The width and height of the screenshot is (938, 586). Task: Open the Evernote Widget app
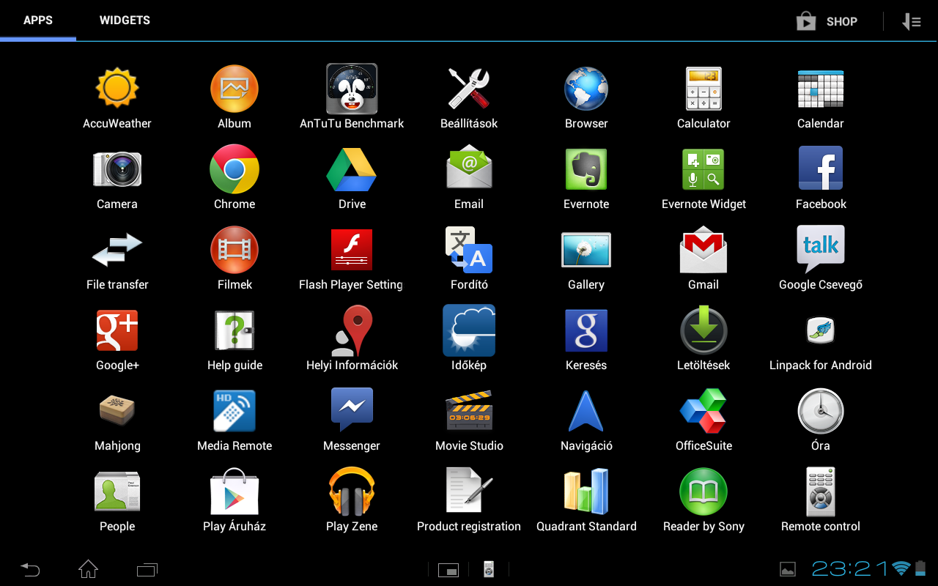[x=703, y=178]
